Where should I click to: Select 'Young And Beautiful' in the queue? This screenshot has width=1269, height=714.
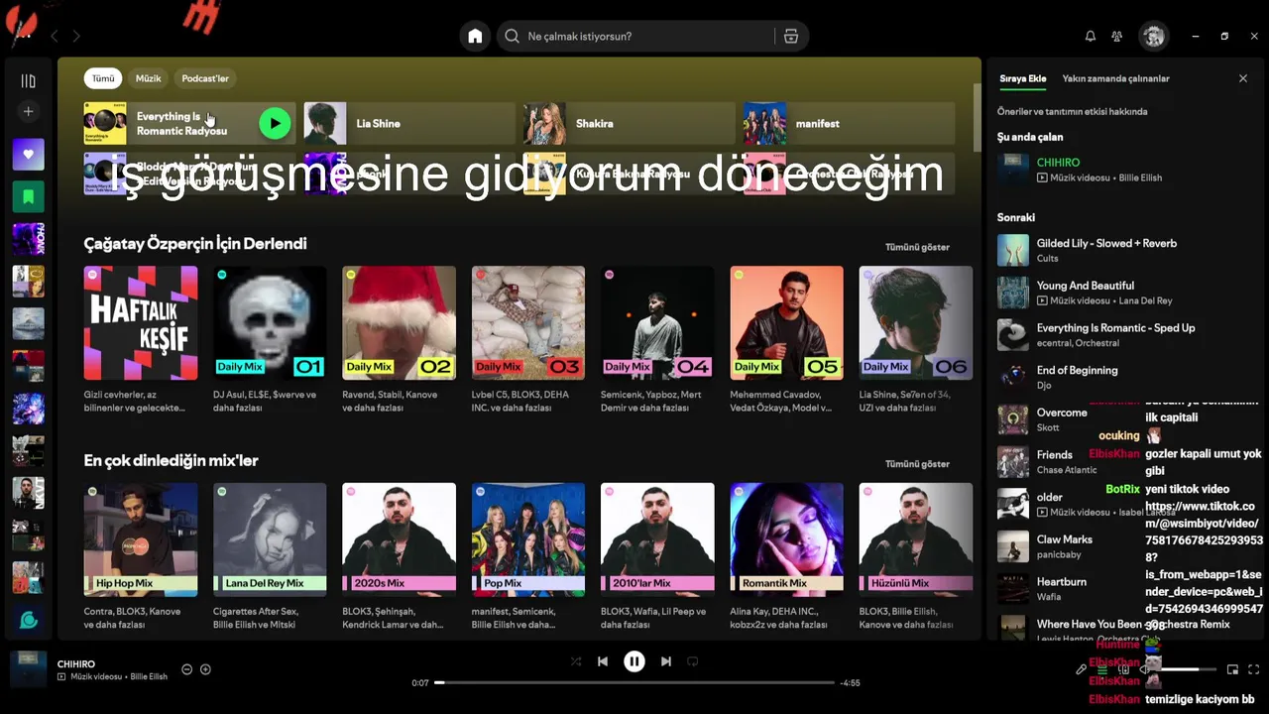[1126, 293]
